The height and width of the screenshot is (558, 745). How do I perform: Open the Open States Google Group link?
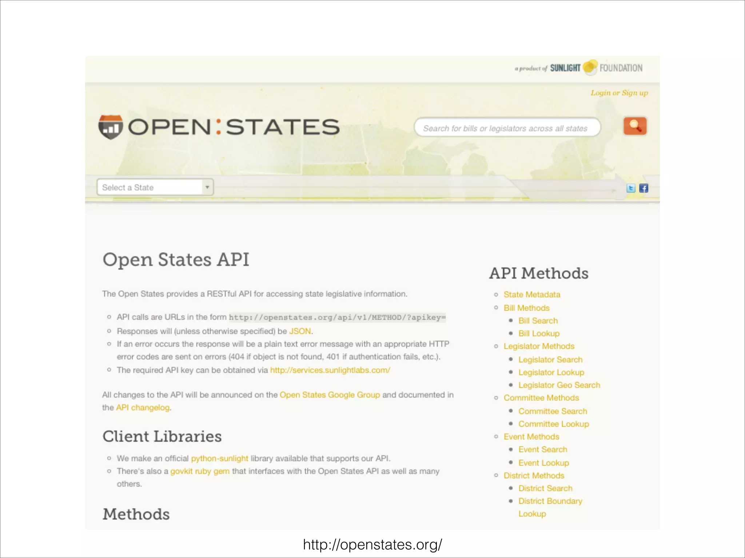[330, 395]
